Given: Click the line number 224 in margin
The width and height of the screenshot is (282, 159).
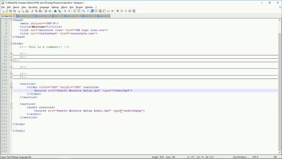Looking at the screenshot, I should pos(4,131).
